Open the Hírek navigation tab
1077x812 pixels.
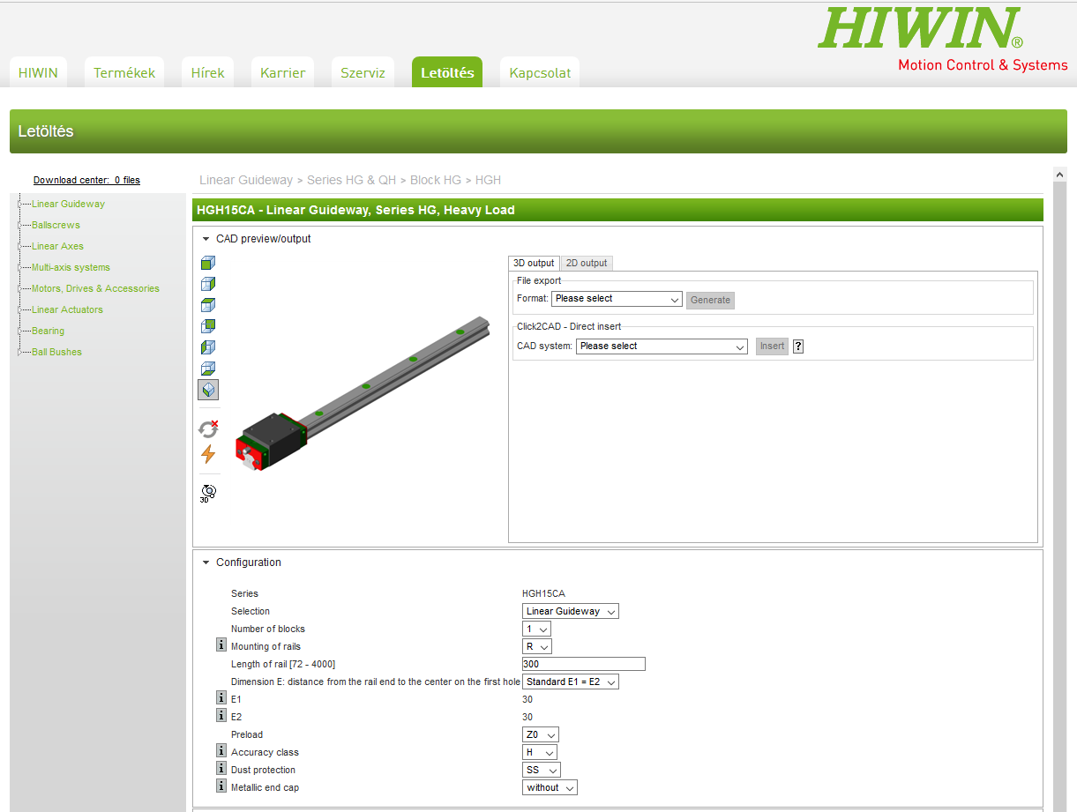[x=208, y=72]
